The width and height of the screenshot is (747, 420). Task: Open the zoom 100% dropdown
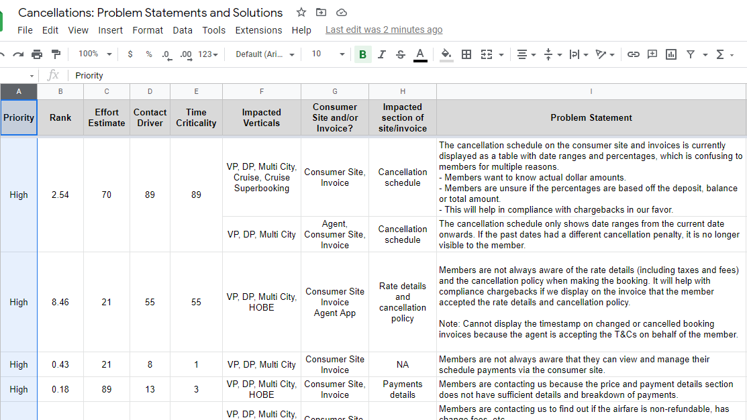coord(95,54)
